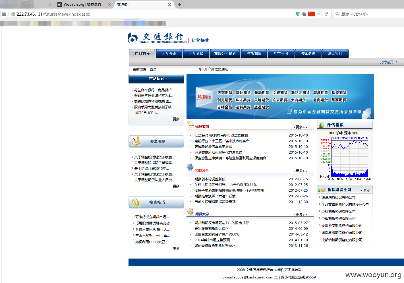Open 走出股指期货四大误区 article

[x=212, y=229]
